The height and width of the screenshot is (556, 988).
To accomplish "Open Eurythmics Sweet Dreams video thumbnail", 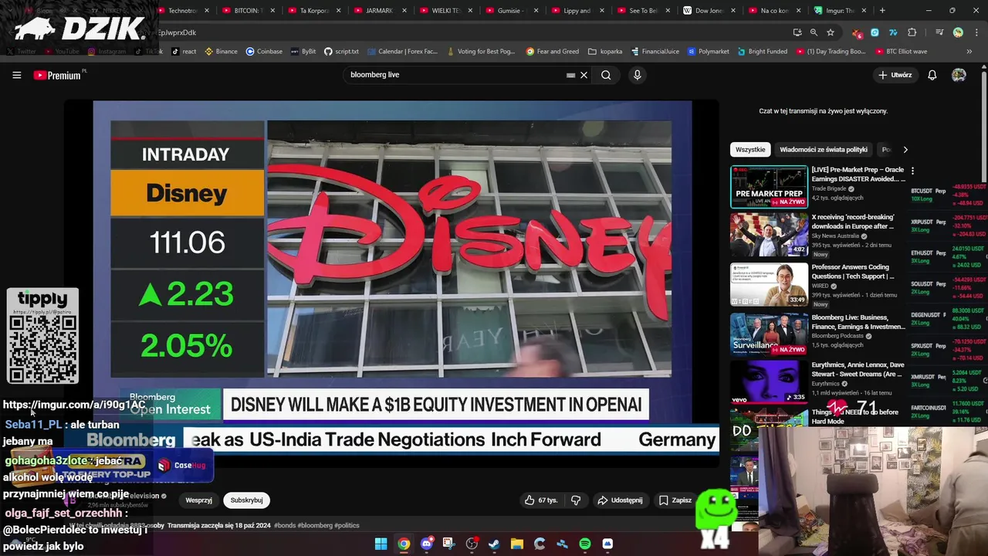I will click(769, 381).
